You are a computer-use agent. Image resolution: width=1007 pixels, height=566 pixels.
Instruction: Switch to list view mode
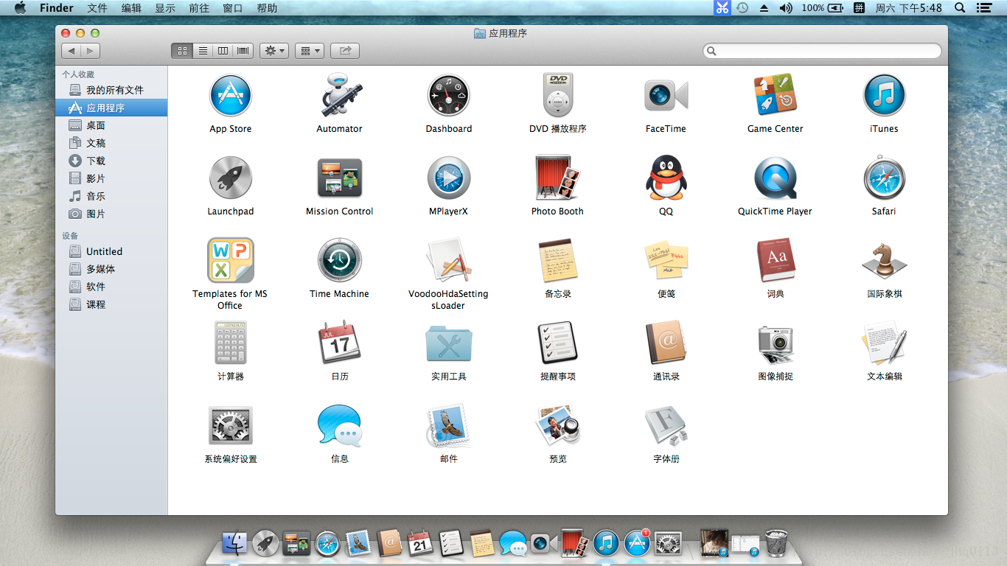coord(203,51)
